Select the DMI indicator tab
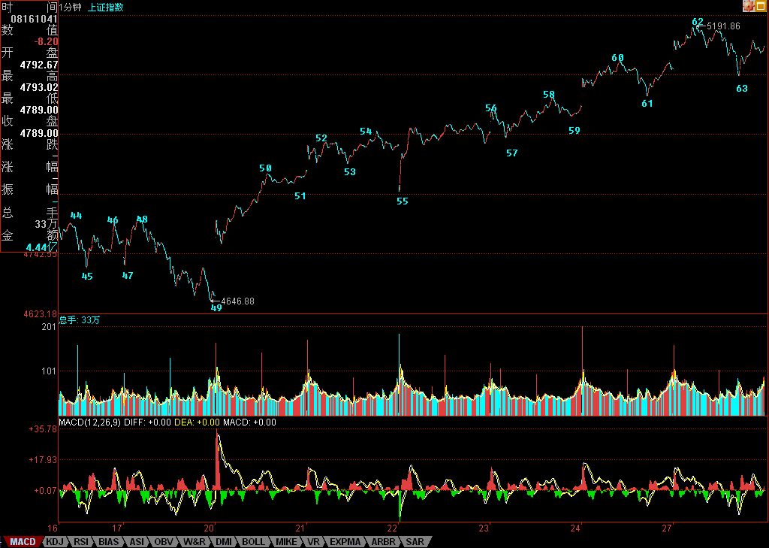769x548 pixels. 224,541
